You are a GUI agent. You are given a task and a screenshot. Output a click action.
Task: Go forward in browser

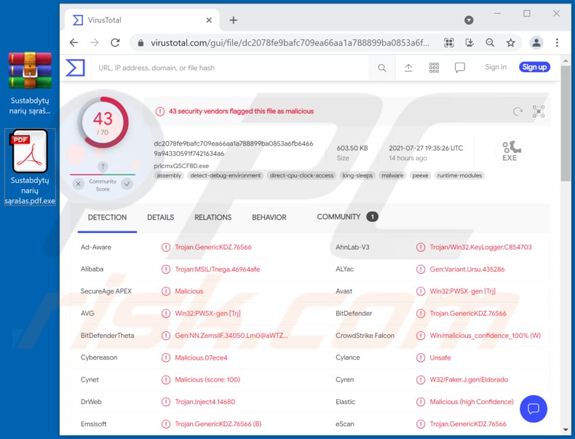tap(95, 42)
